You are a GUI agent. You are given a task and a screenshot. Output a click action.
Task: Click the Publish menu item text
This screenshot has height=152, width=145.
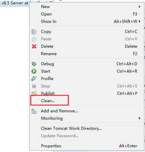[x=48, y=93]
